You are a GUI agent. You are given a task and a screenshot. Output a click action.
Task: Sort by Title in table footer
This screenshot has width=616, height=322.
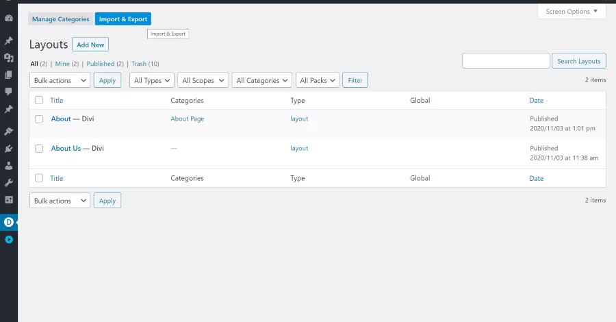click(x=57, y=178)
